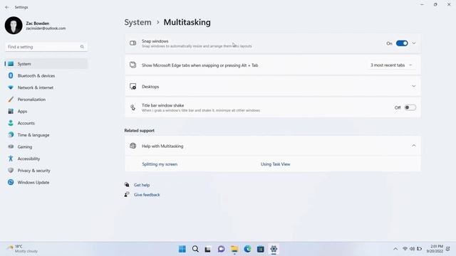
Task: Open File Explorer from the taskbar
Action: coord(234,249)
